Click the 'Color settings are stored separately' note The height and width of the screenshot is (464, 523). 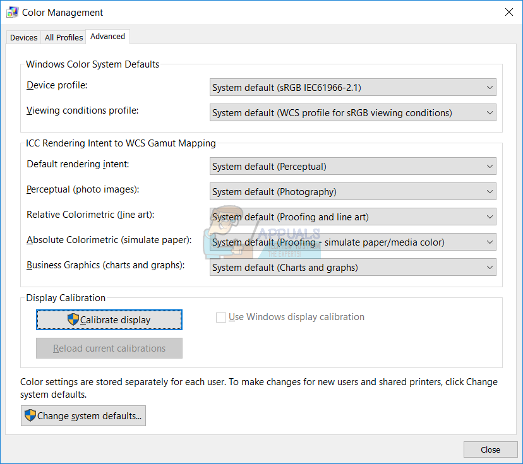click(x=259, y=388)
